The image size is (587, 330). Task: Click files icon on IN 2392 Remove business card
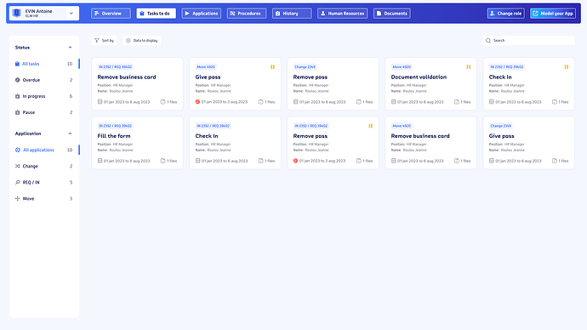(162, 102)
